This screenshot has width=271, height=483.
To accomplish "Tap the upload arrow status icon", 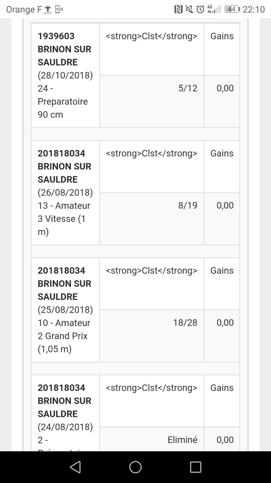I will (x=48, y=9).
